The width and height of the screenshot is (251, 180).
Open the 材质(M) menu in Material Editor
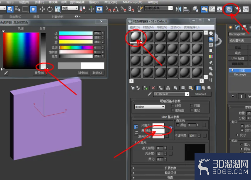(148, 27)
